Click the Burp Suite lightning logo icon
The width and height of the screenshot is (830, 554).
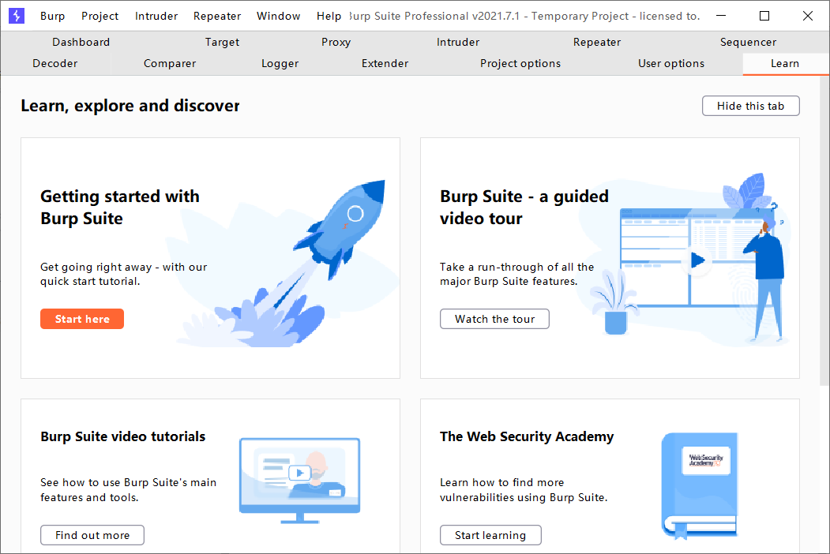click(17, 16)
